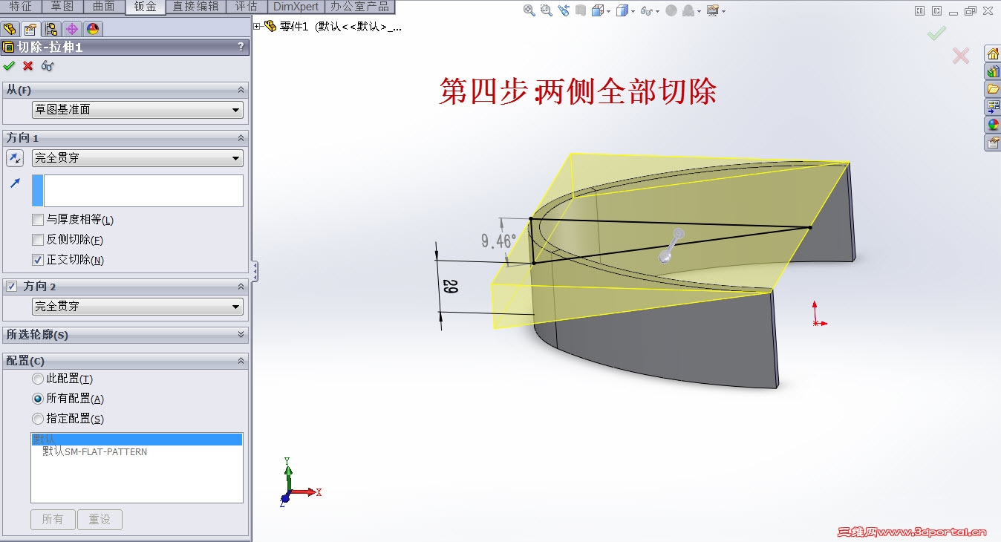Image resolution: width=1001 pixels, height=542 pixels.
Task: Click the 9.46° angle dimension
Action: click(x=498, y=241)
